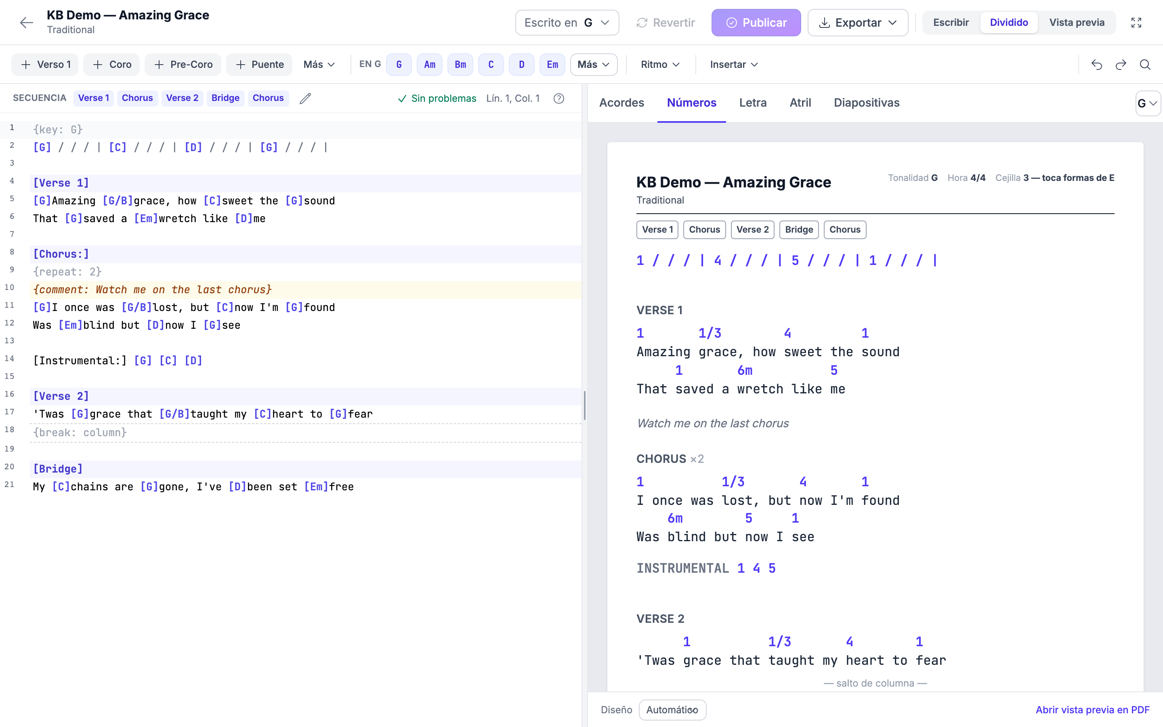Click the split pane divider handle
Screen dimensions: 1163x727
(584, 406)
